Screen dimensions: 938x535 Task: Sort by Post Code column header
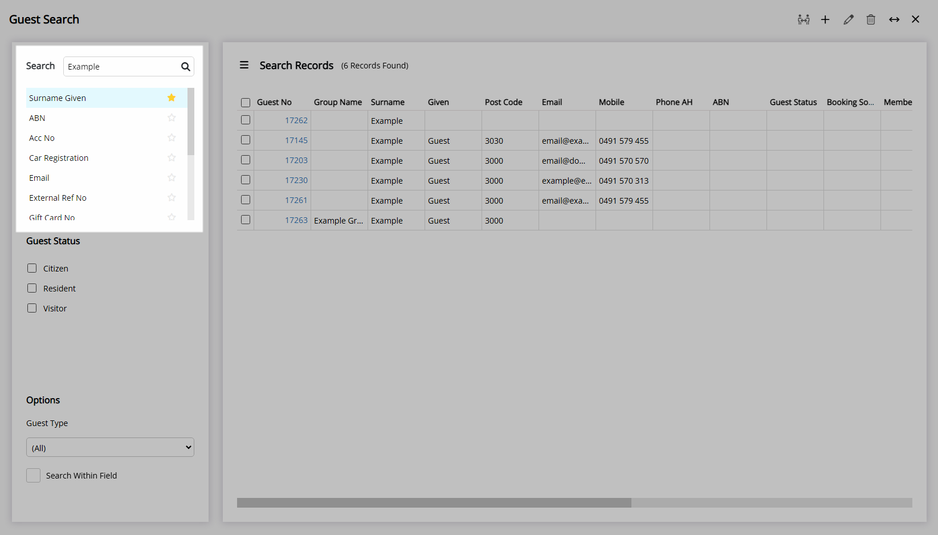(x=504, y=102)
